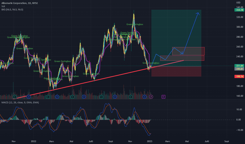The height and width of the screenshot is (144, 245).
Task: Click the green 221.64 current price label
Action: point(239,66)
